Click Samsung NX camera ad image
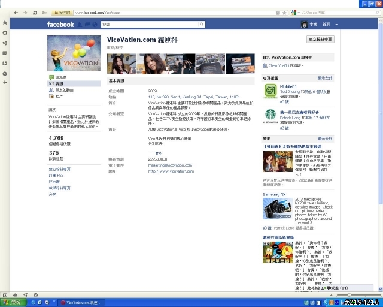This screenshot has width=383, height=307. point(278,209)
